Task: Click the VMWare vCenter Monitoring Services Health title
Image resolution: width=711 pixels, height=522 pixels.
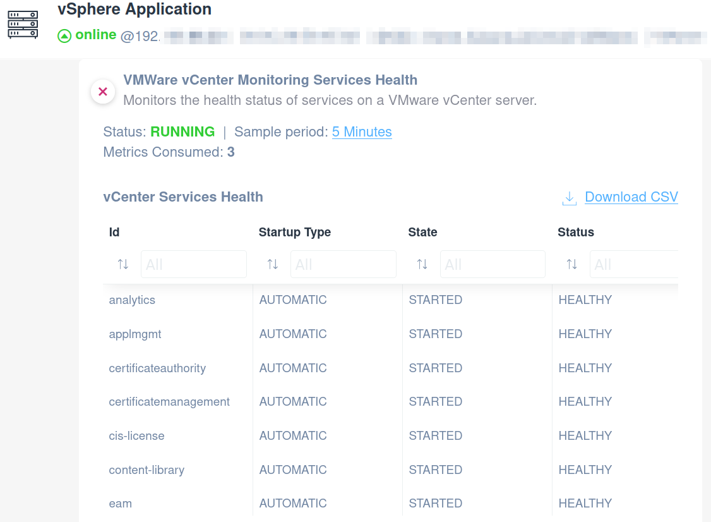Action: (x=270, y=80)
